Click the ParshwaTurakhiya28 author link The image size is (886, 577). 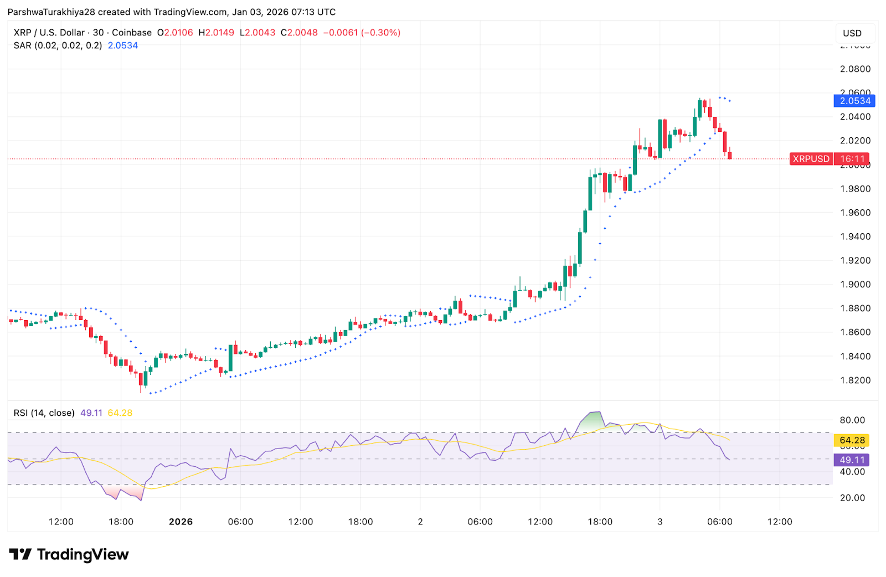point(53,11)
